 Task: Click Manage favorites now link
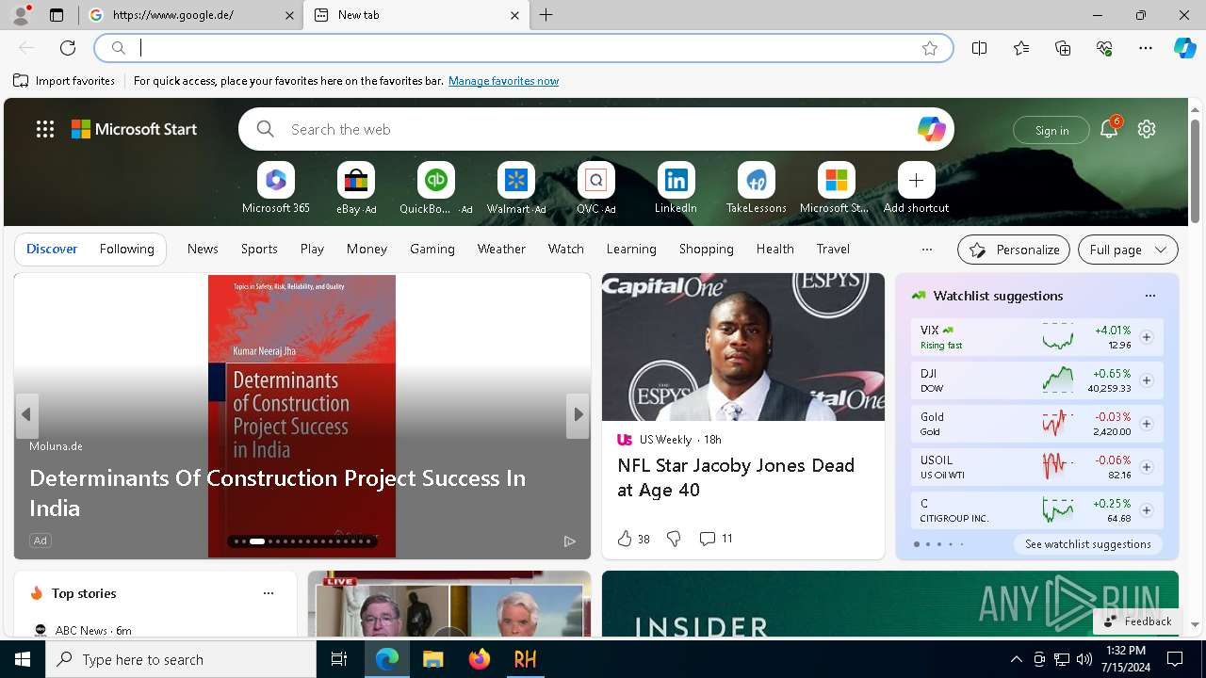tap(503, 81)
